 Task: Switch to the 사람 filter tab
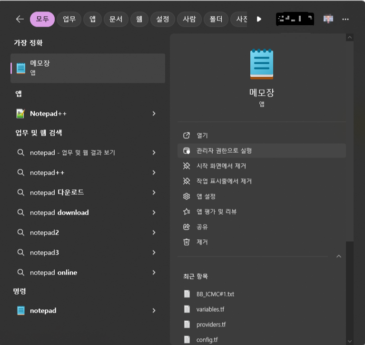[x=189, y=19]
